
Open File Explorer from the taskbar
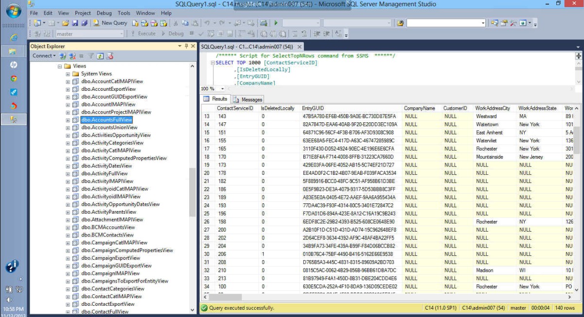point(14,51)
